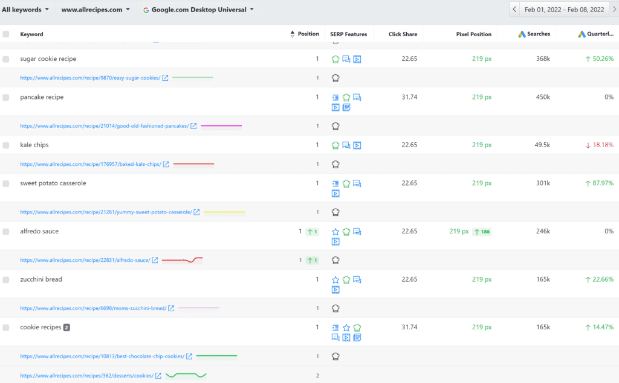
Task: Open the Google.com Desktop Universal search engine dropdown
Action: pos(198,10)
